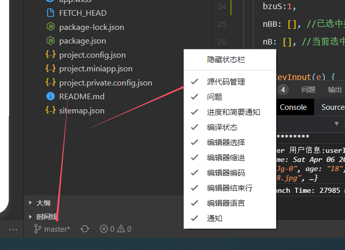Click the master* branch name in status bar
Screen dimensions: 345x250
pyautogui.click(x=57, y=229)
